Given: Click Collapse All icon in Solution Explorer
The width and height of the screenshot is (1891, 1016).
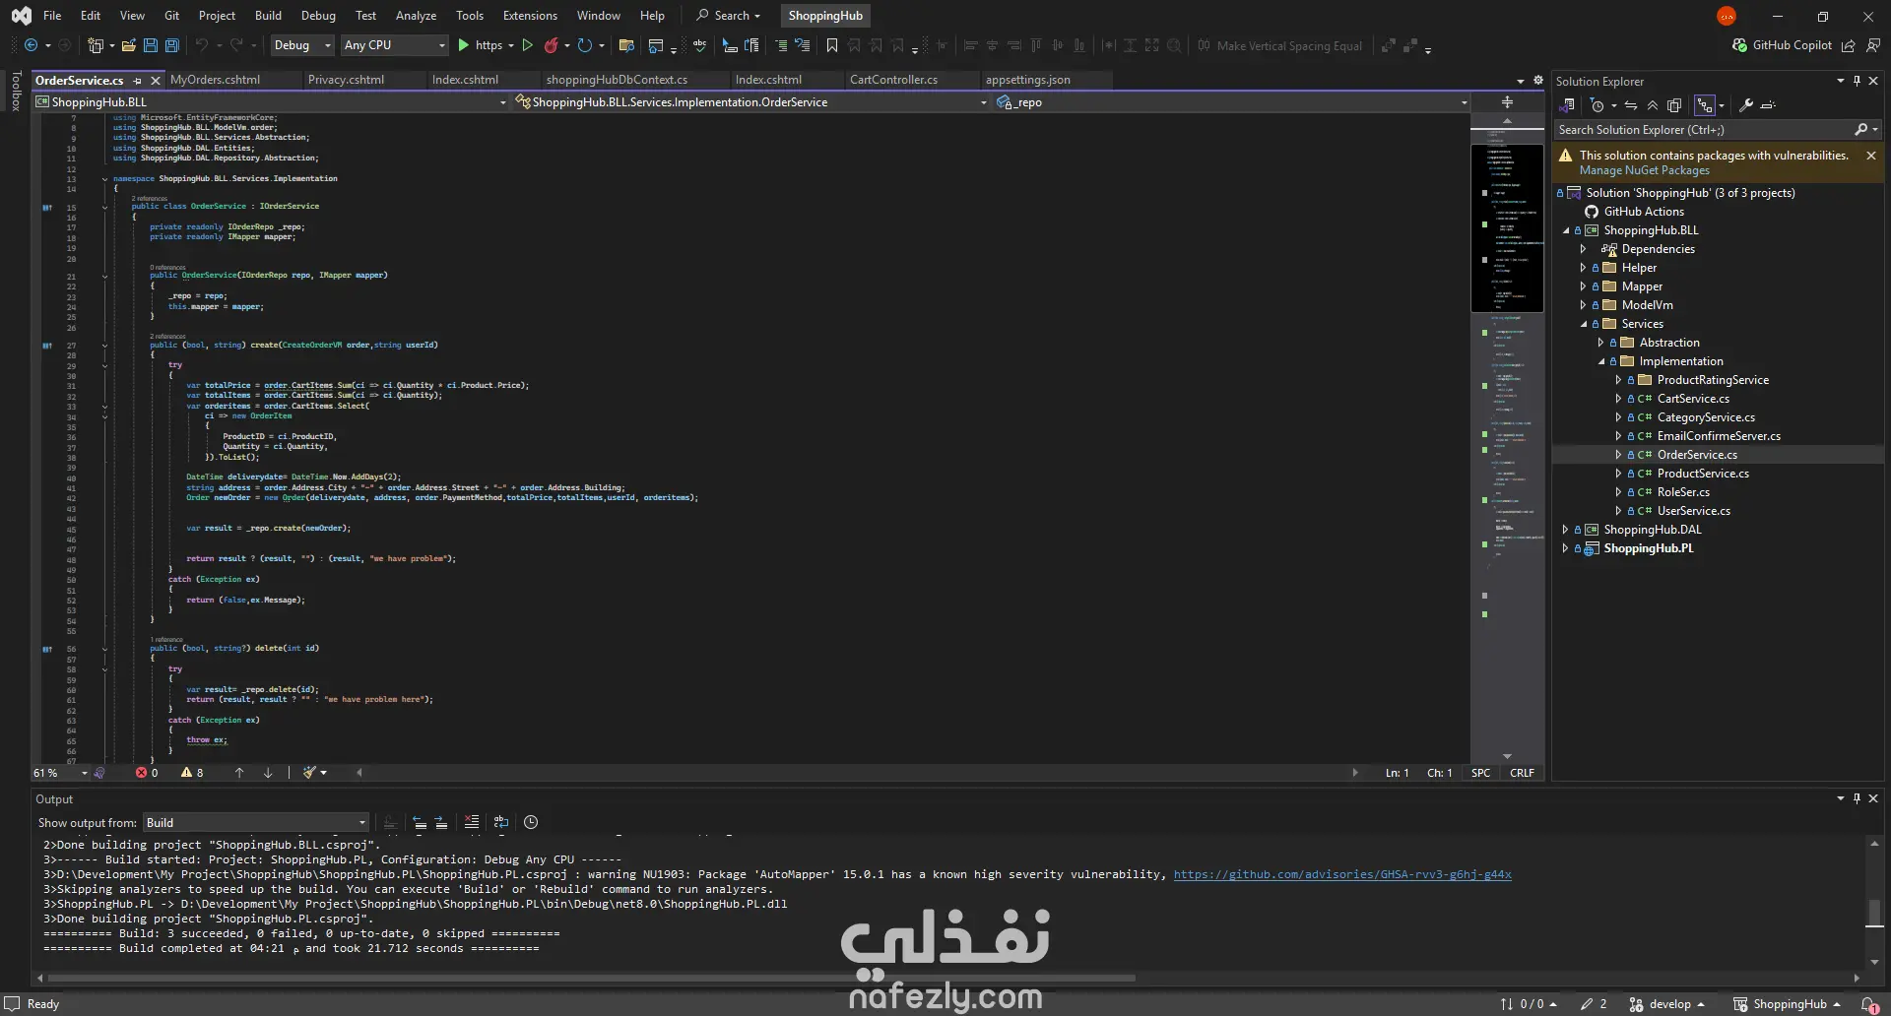Looking at the screenshot, I should [x=1653, y=105].
